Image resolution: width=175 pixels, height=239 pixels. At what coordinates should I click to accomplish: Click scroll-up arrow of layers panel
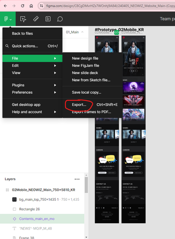coord(86,175)
